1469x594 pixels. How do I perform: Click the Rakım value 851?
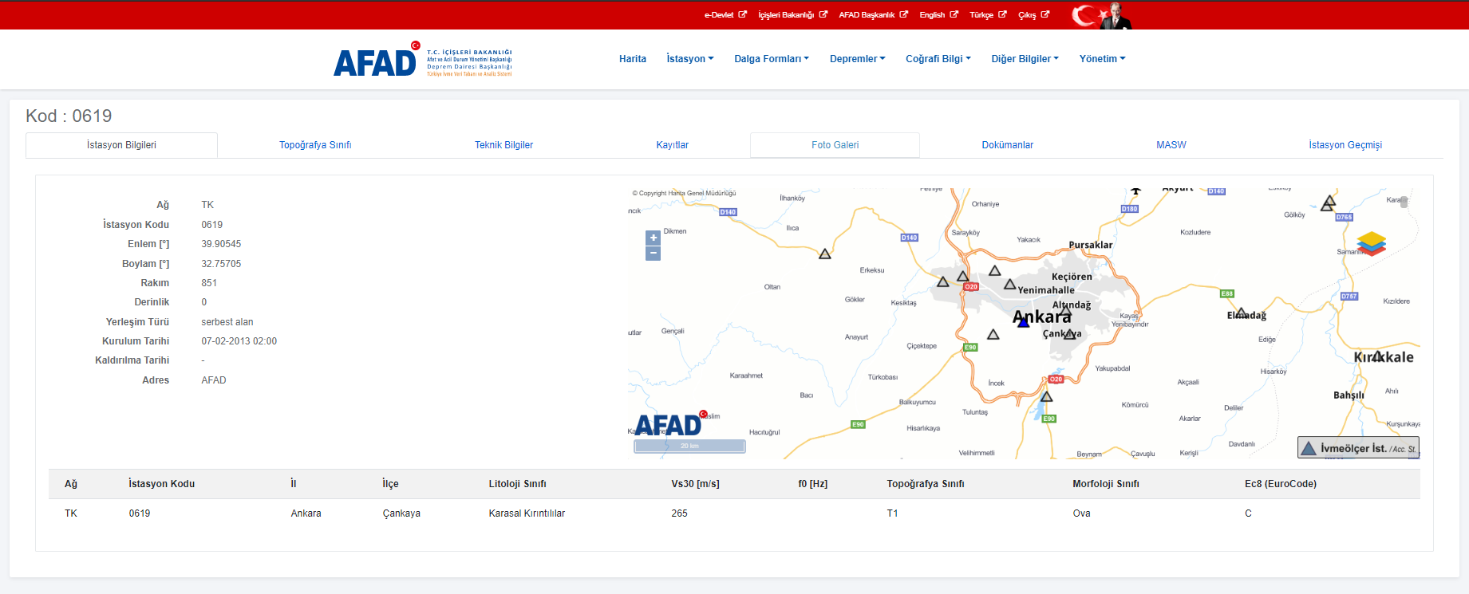[209, 283]
